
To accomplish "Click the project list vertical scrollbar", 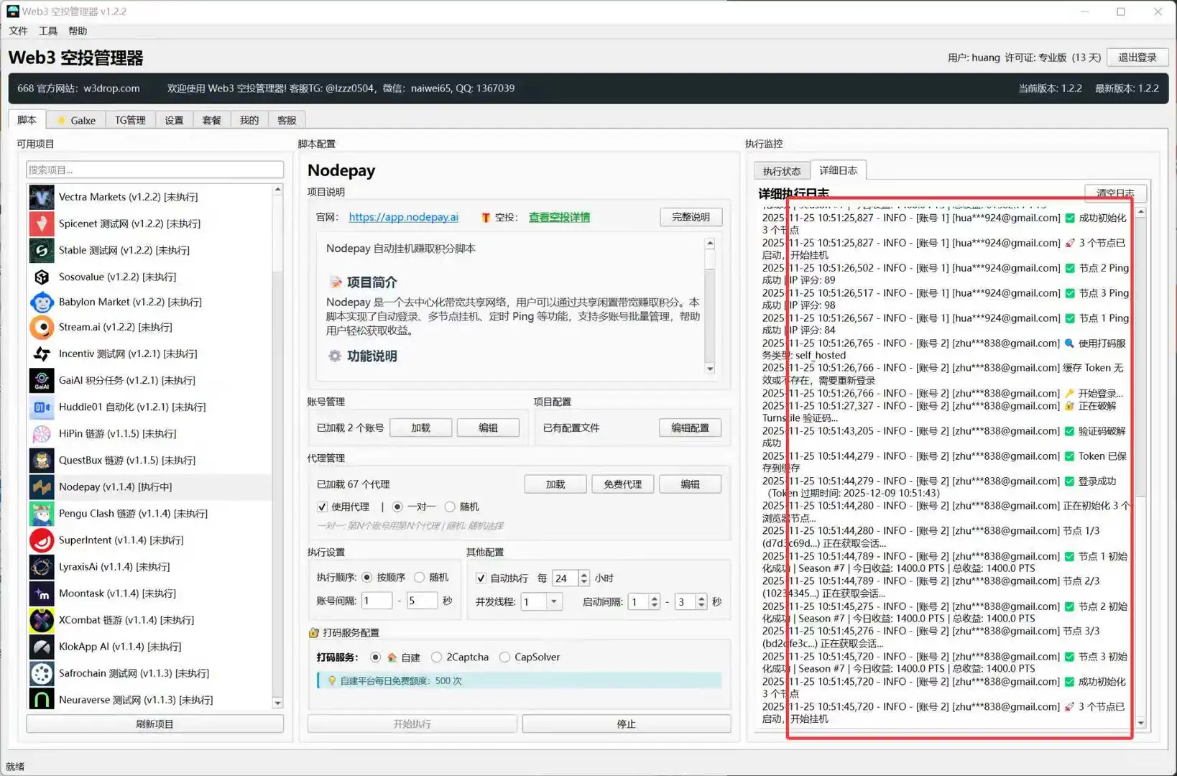I will pos(277,446).
